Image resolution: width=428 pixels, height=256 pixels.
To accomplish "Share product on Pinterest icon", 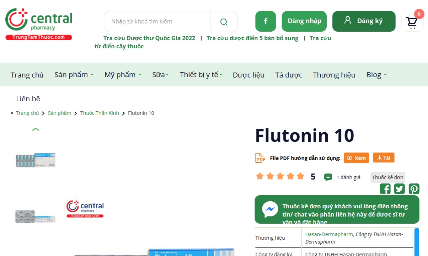I will [x=414, y=189].
